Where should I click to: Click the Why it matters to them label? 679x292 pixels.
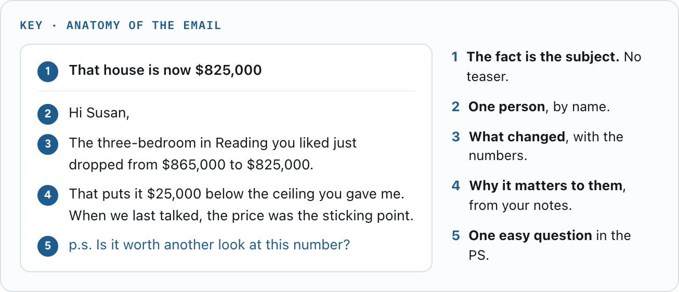[x=545, y=186]
